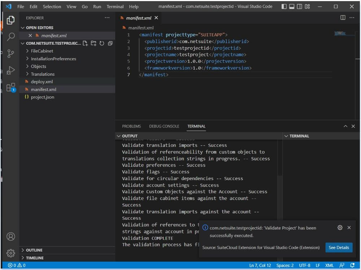Switch to the Debug Console tab
Image resolution: width=361 pixels, height=270 pixels.
(x=164, y=126)
